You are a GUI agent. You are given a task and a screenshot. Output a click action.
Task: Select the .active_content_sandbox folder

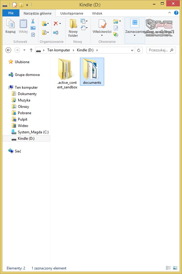click(67, 74)
